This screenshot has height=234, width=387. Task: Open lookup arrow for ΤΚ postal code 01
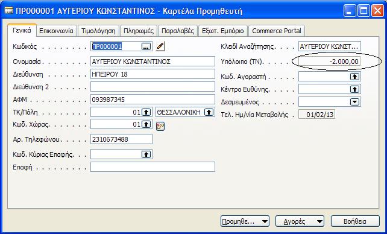tap(146, 112)
